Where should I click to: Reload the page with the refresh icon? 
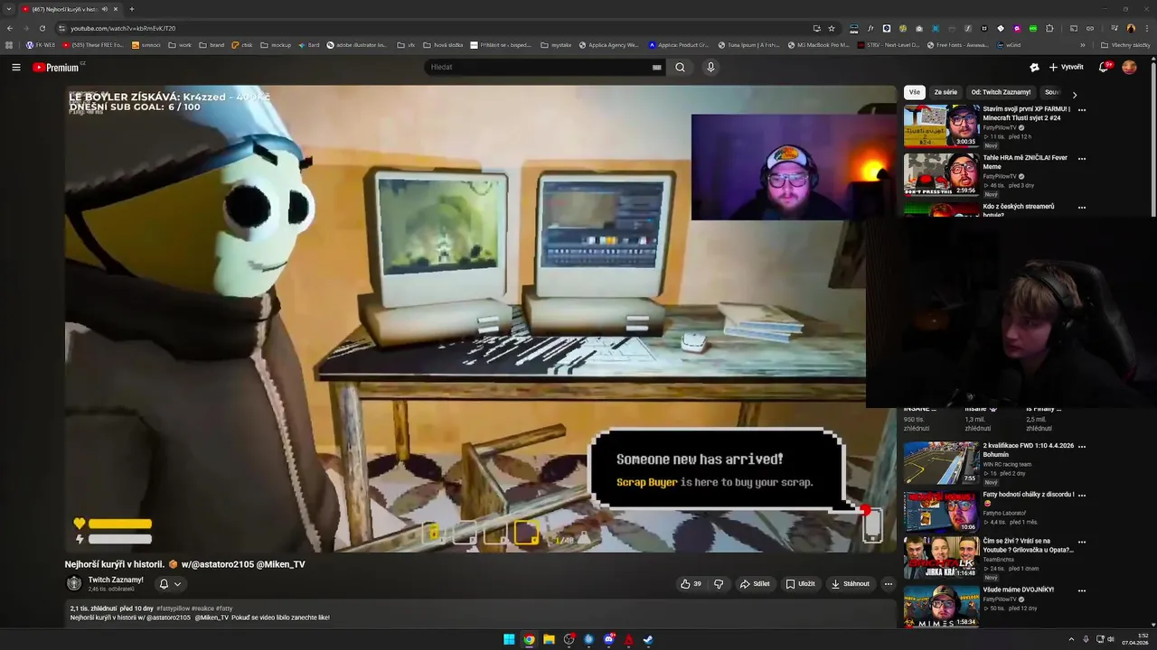(42, 28)
